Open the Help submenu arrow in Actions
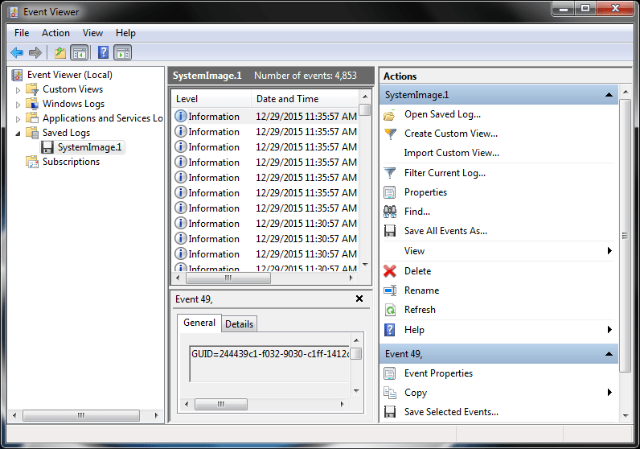640x449 pixels. coord(609,330)
